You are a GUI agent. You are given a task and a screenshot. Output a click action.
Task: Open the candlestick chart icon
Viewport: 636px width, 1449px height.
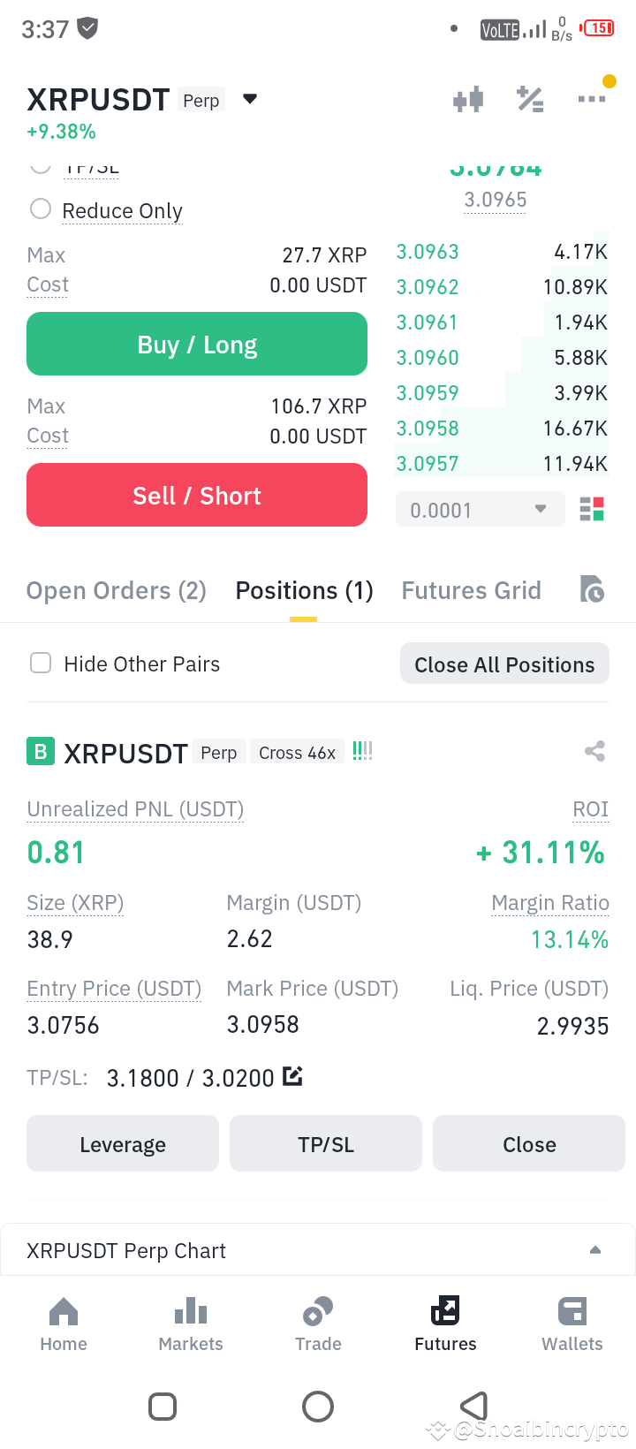coord(468,99)
